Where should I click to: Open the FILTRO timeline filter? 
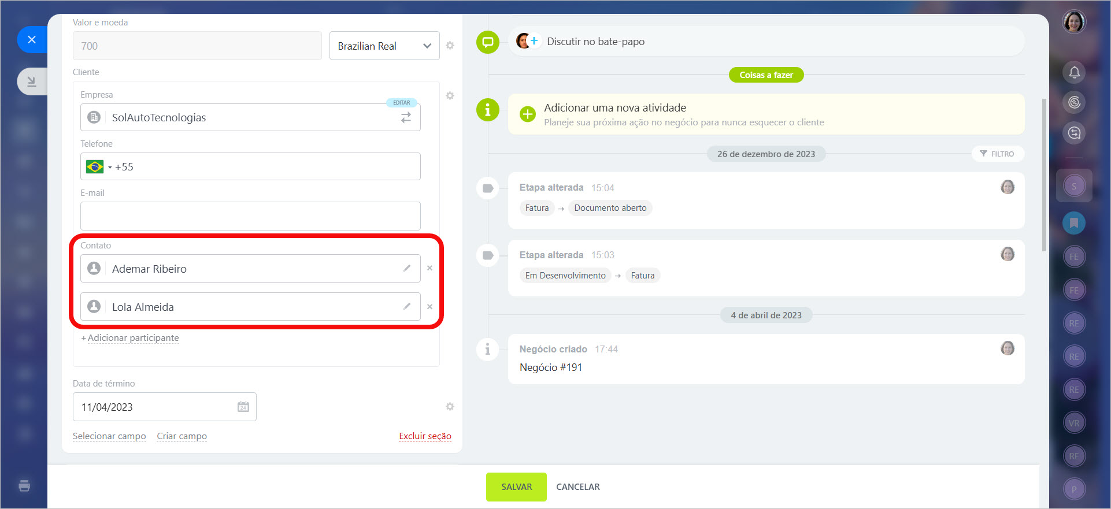[998, 154]
